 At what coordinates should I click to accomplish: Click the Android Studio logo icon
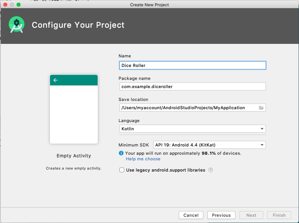(x=16, y=25)
